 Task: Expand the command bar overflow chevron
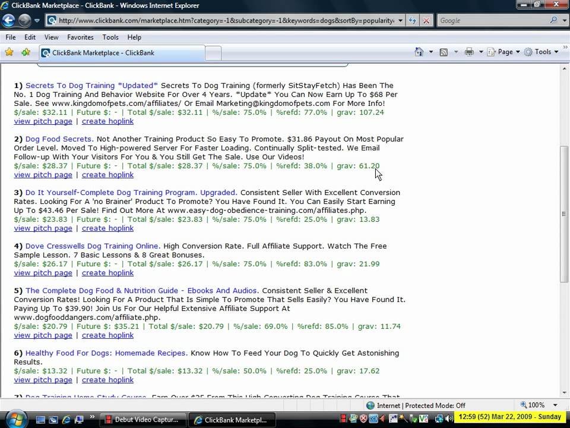[x=565, y=47]
